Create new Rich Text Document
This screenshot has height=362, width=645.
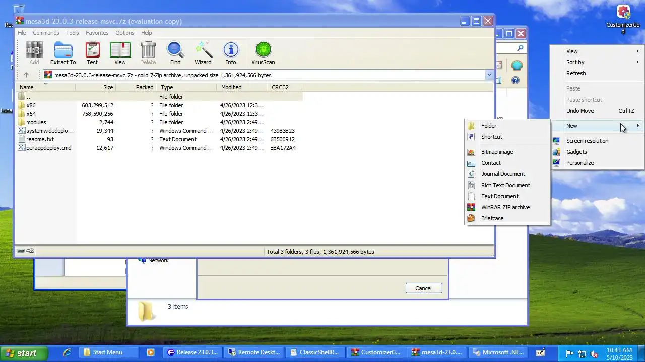507,185
